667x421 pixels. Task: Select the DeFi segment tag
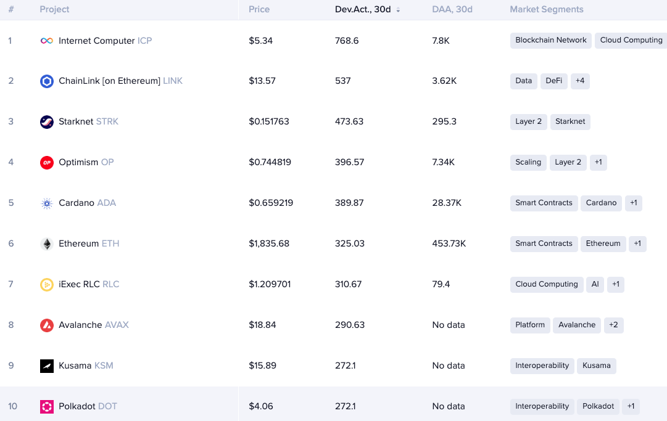(554, 81)
